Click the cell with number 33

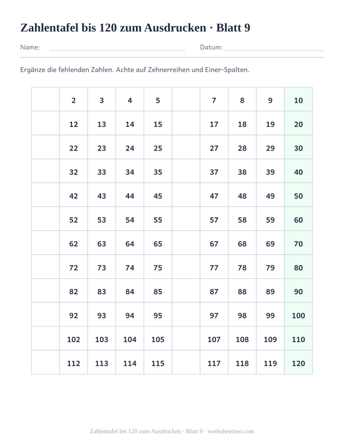click(x=102, y=171)
